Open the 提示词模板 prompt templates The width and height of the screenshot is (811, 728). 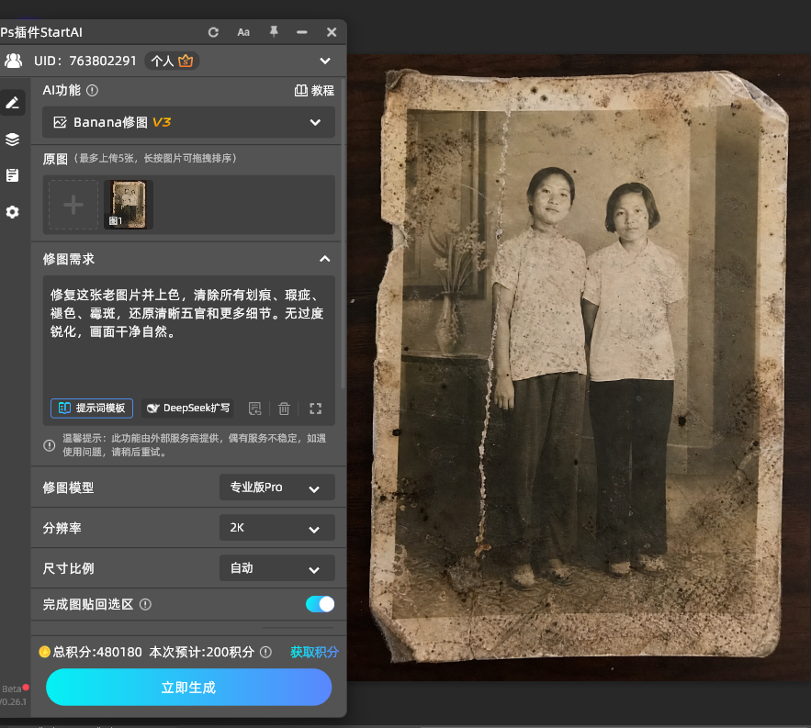pos(92,408)
